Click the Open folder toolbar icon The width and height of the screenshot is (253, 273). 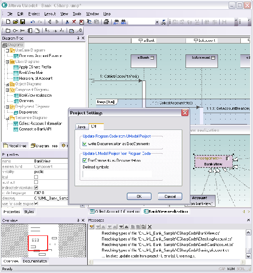coord(15,22)
